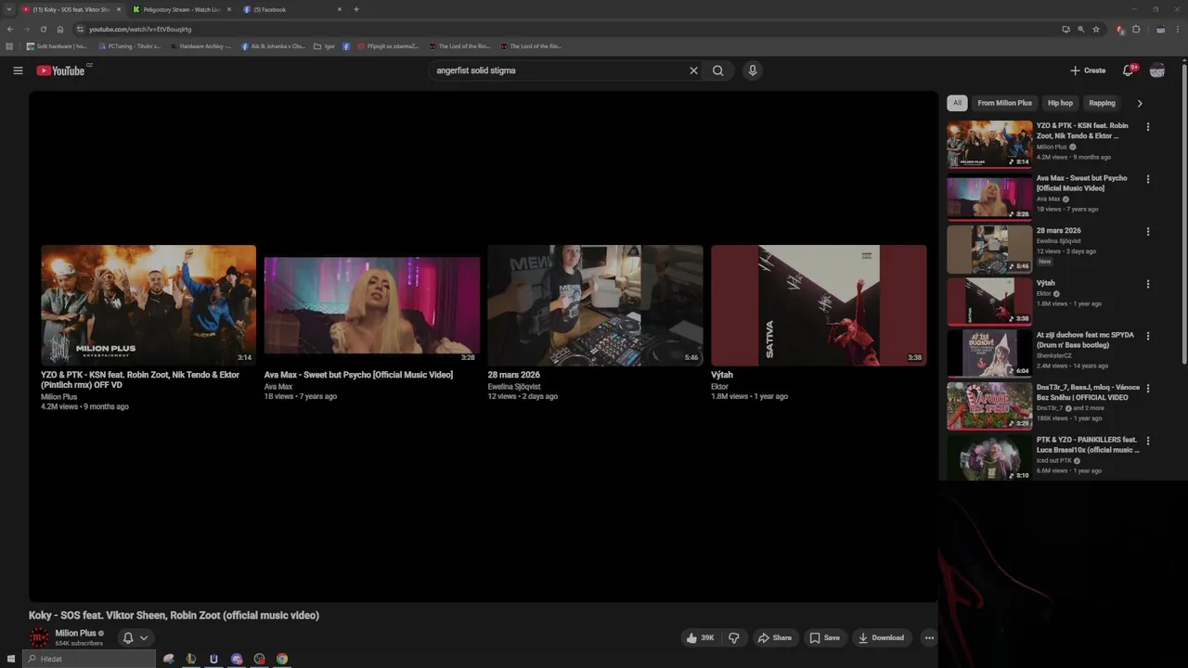Image resolution: width=1188 pixels, height=668 pixels.
Task: Open options for YZO & PTK sidebar video
Action: [1148, 127]
